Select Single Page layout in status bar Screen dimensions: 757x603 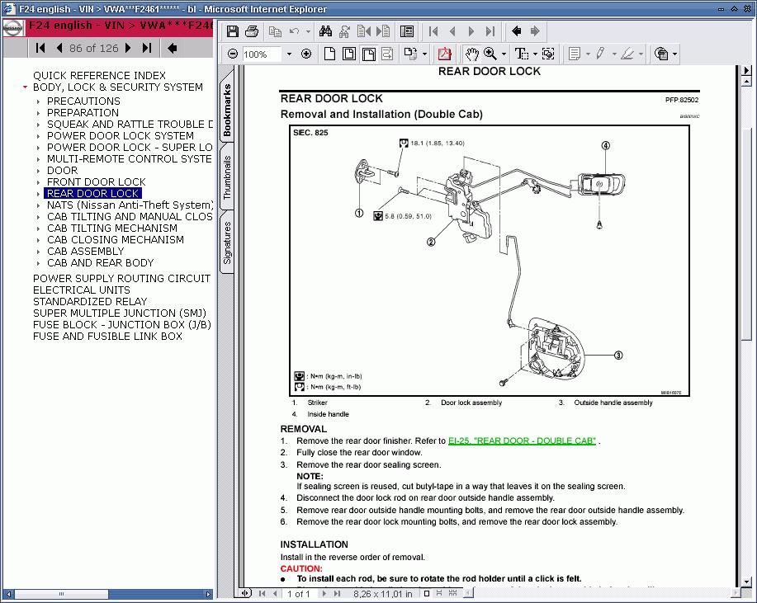427,593
